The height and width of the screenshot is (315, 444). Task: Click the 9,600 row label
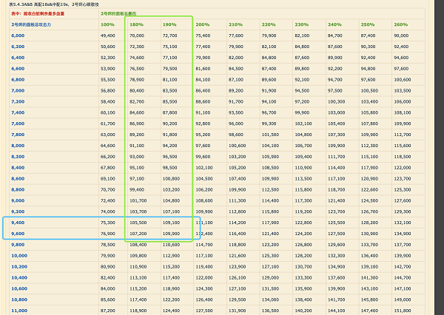click(x=18, y=233)
